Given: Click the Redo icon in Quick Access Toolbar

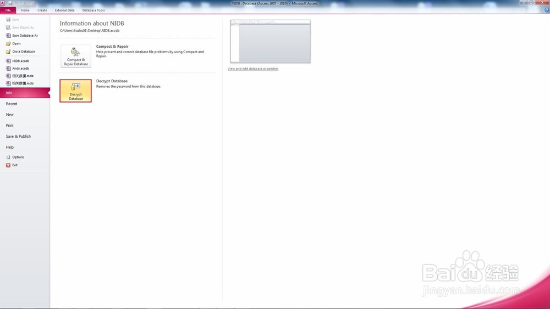Looking at the screenshot, I should [x=26, y=3].
